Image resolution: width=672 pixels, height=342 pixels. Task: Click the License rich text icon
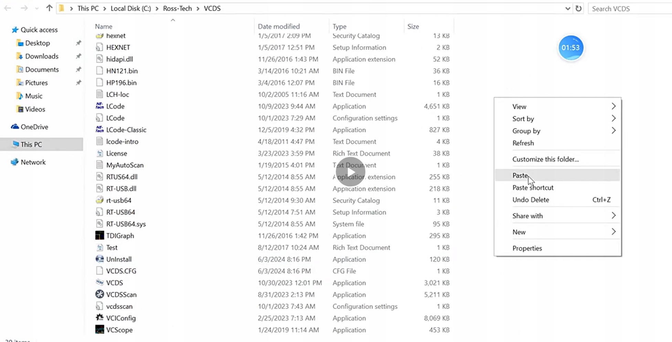(x=99, y=153)
